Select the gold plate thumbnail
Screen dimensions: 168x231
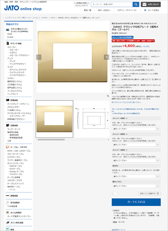(54, 119)
